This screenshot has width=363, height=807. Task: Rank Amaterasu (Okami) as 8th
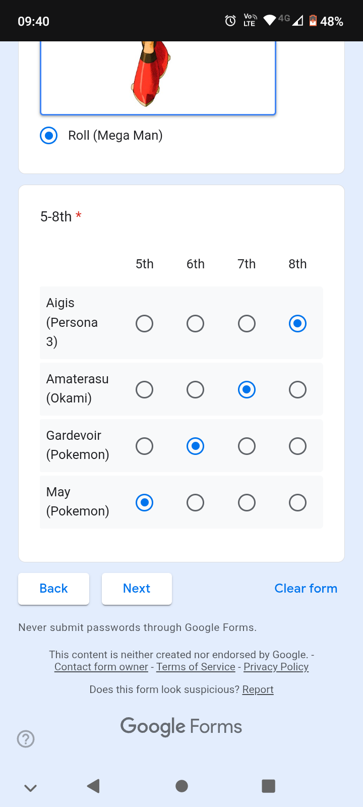click(x=297, y=389)
